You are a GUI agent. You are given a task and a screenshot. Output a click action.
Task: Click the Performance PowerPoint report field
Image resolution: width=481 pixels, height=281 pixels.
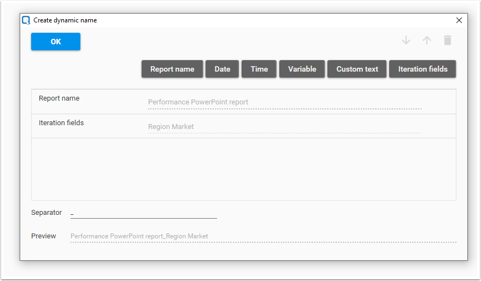pos(284,102)
